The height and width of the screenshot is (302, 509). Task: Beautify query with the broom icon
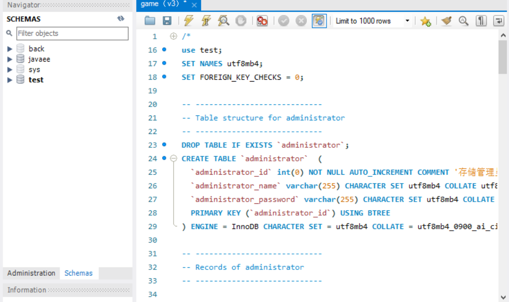coord(446,21)
